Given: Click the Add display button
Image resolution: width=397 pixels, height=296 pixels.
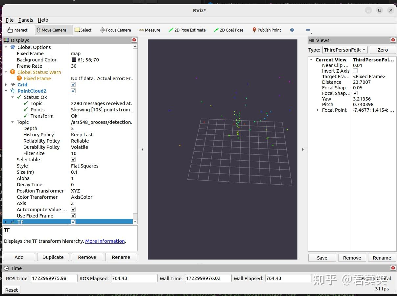Looking at the screenshot, I should click(19, 257).
